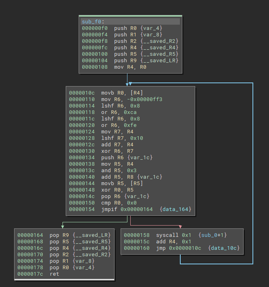The height and width of the screenshot is (287, 269).
Task: Click or R6, 0xfe instruction
Action: (x=102, y=125)
